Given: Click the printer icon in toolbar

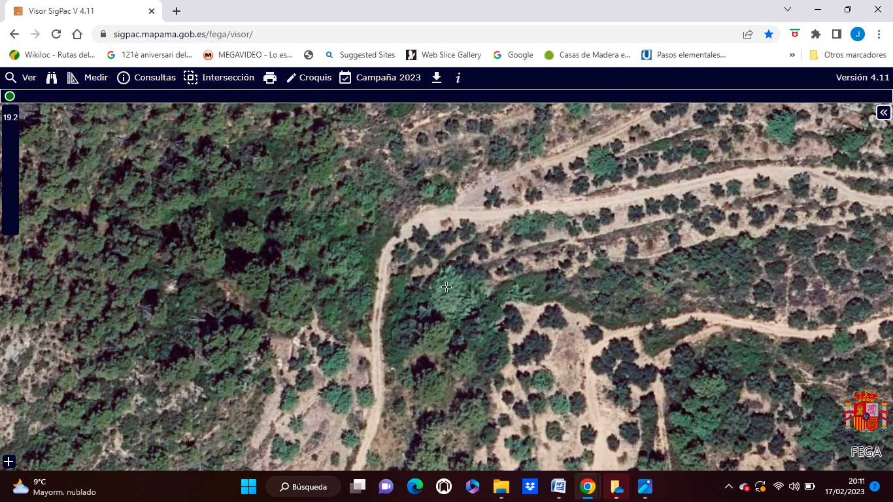Looking at the screenshot, I should pos(270,78).
